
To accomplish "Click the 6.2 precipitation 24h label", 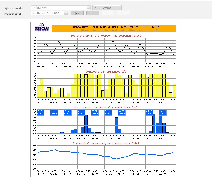I will tap(67, 112).
